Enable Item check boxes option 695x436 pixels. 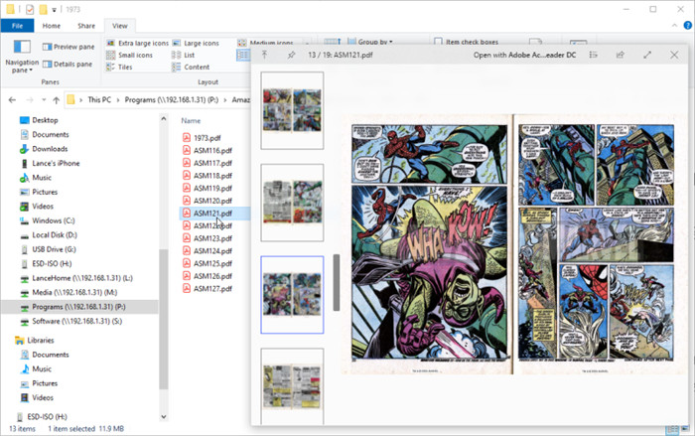coord(467,42)
